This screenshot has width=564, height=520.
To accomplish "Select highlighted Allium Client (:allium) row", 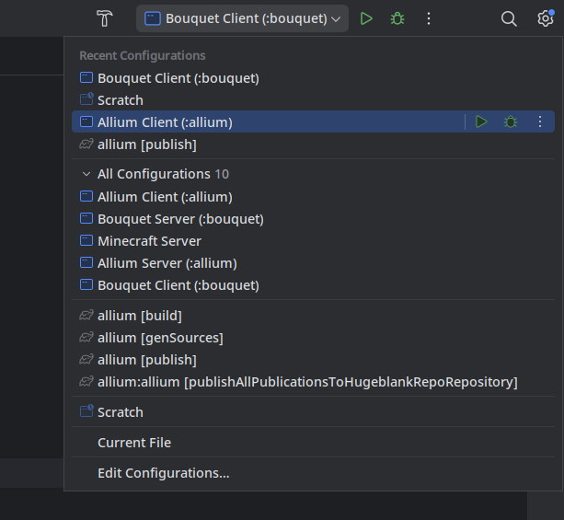I will pyautogui.click(x=313, y=122).
